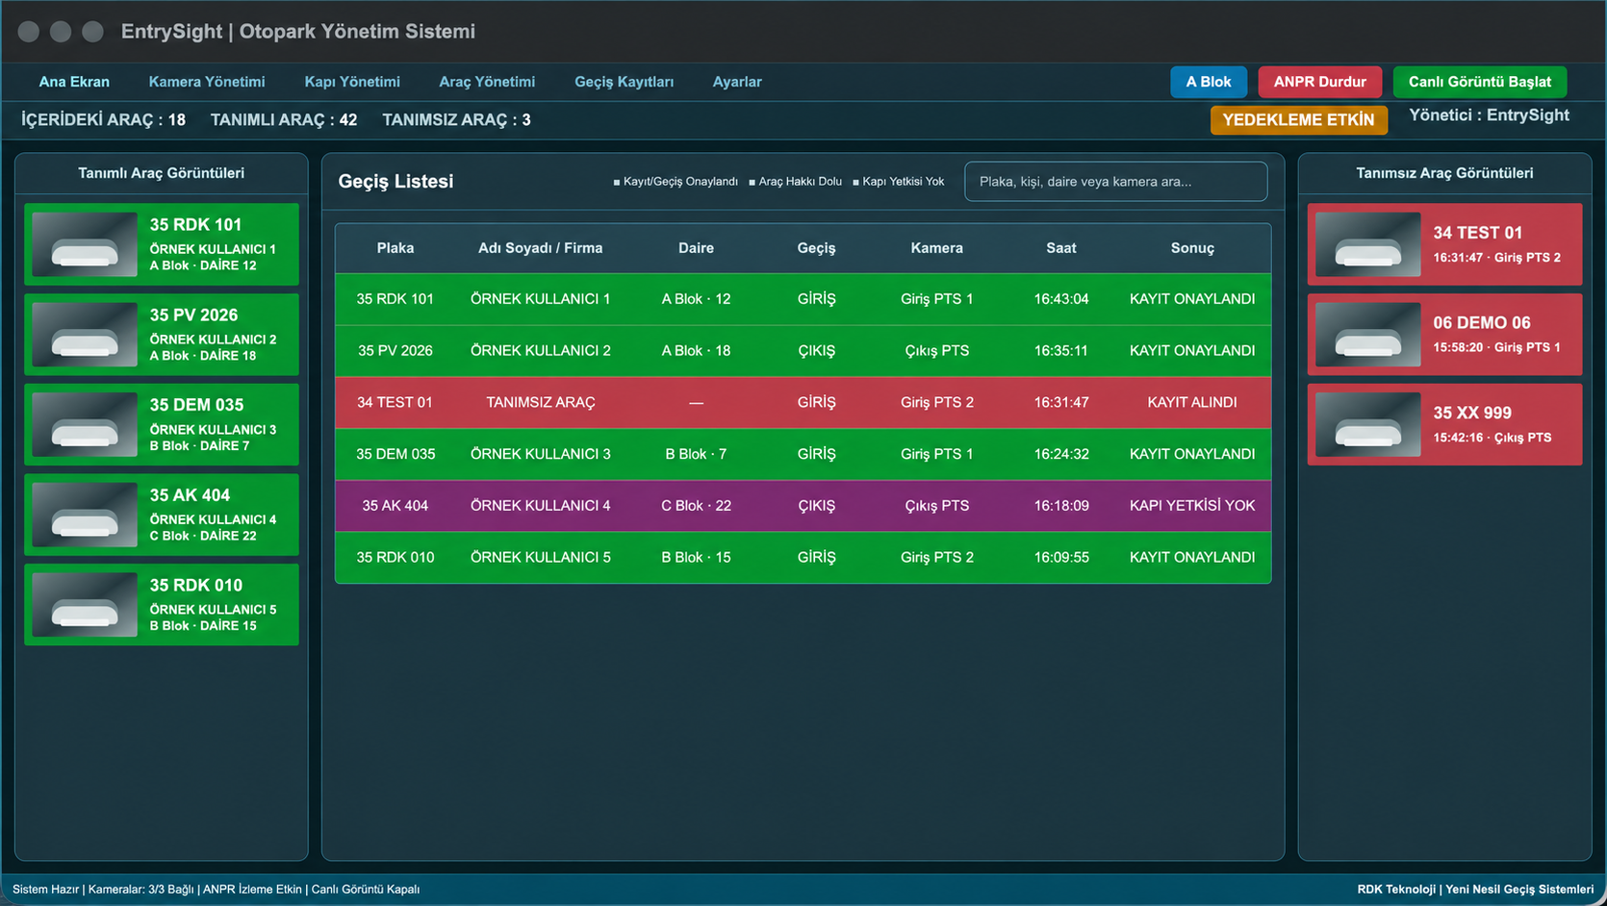Open the Ana Ekran menu

pyautogui.click(x=74, y=82)
